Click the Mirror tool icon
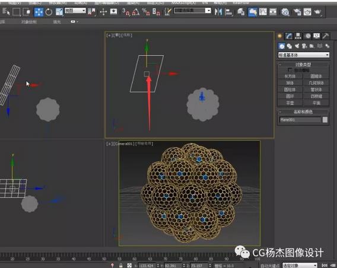Image resolution: width=337 pixels, height=268 pixels. point(218,12)
